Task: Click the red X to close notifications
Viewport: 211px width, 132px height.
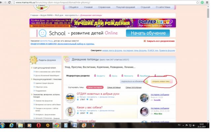Action: 145,41
